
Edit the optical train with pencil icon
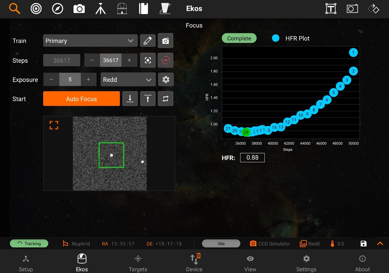pos(148,41)
